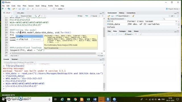This screenshot has width=182, height=102.
Task: Save current document from main toolbar
Action: coord(20,9)
